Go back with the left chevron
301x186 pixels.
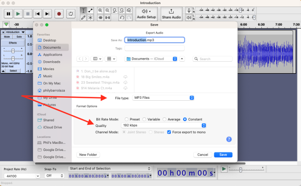tap(79, 59)
